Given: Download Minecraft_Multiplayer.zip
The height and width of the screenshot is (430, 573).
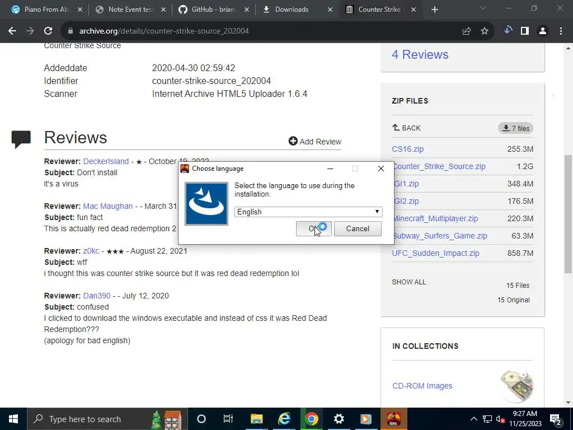Looking at the screenshot, I should (435, 218).
